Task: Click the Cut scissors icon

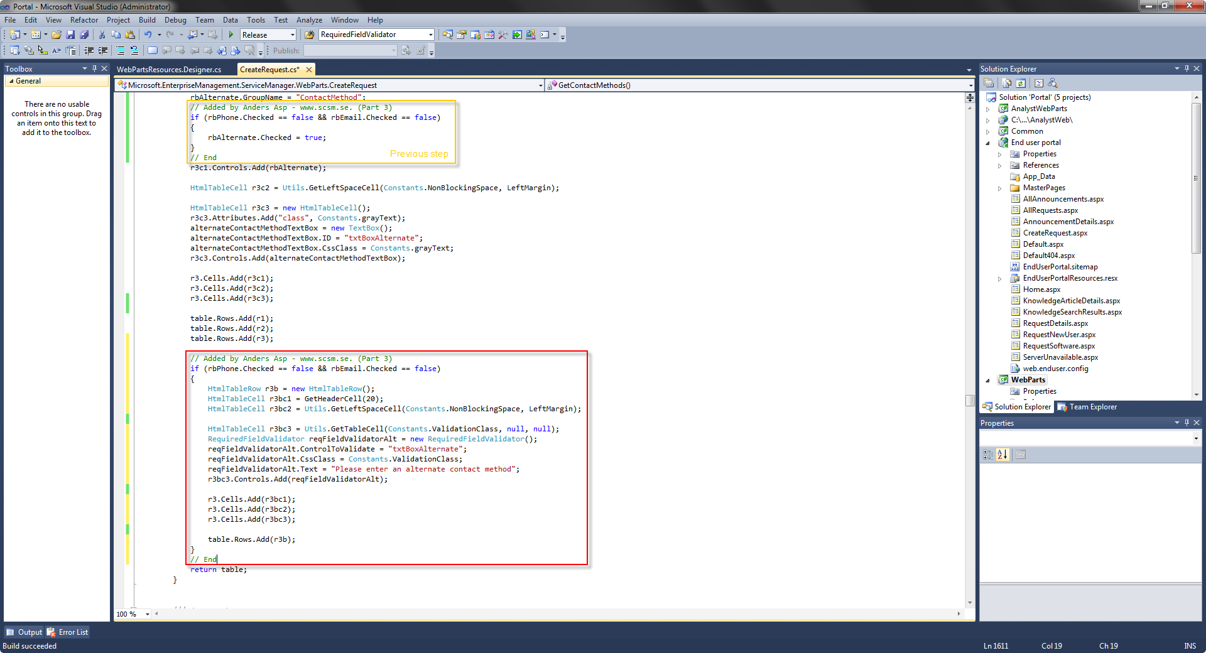Action: point(102,35)
